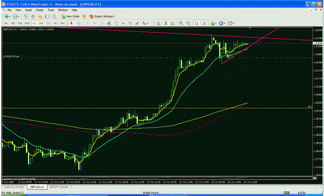The image size is (324, 196).
Task: Expand the Profiles dropdown arrow
Action: (x=18, y=17)
